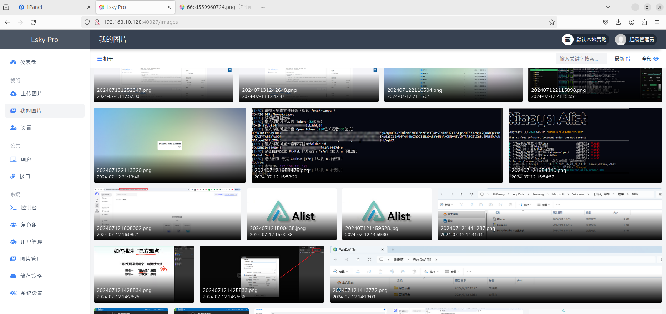Click the 上传图片 upload cloud icon
Viewport: 666px width, 314px height.
pyautogui.click(x=13, y=94)
